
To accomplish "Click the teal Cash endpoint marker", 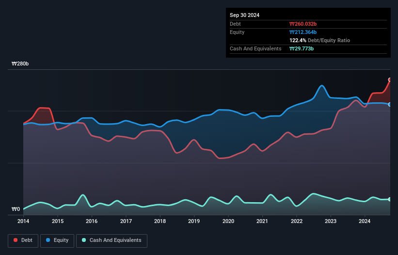I will [390, 199].
